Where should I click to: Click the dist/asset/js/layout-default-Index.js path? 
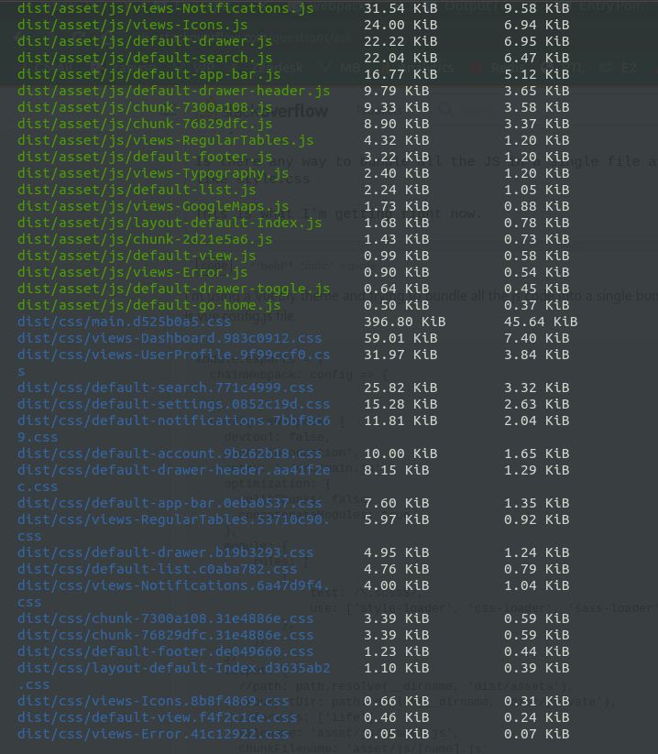[170, 223]
